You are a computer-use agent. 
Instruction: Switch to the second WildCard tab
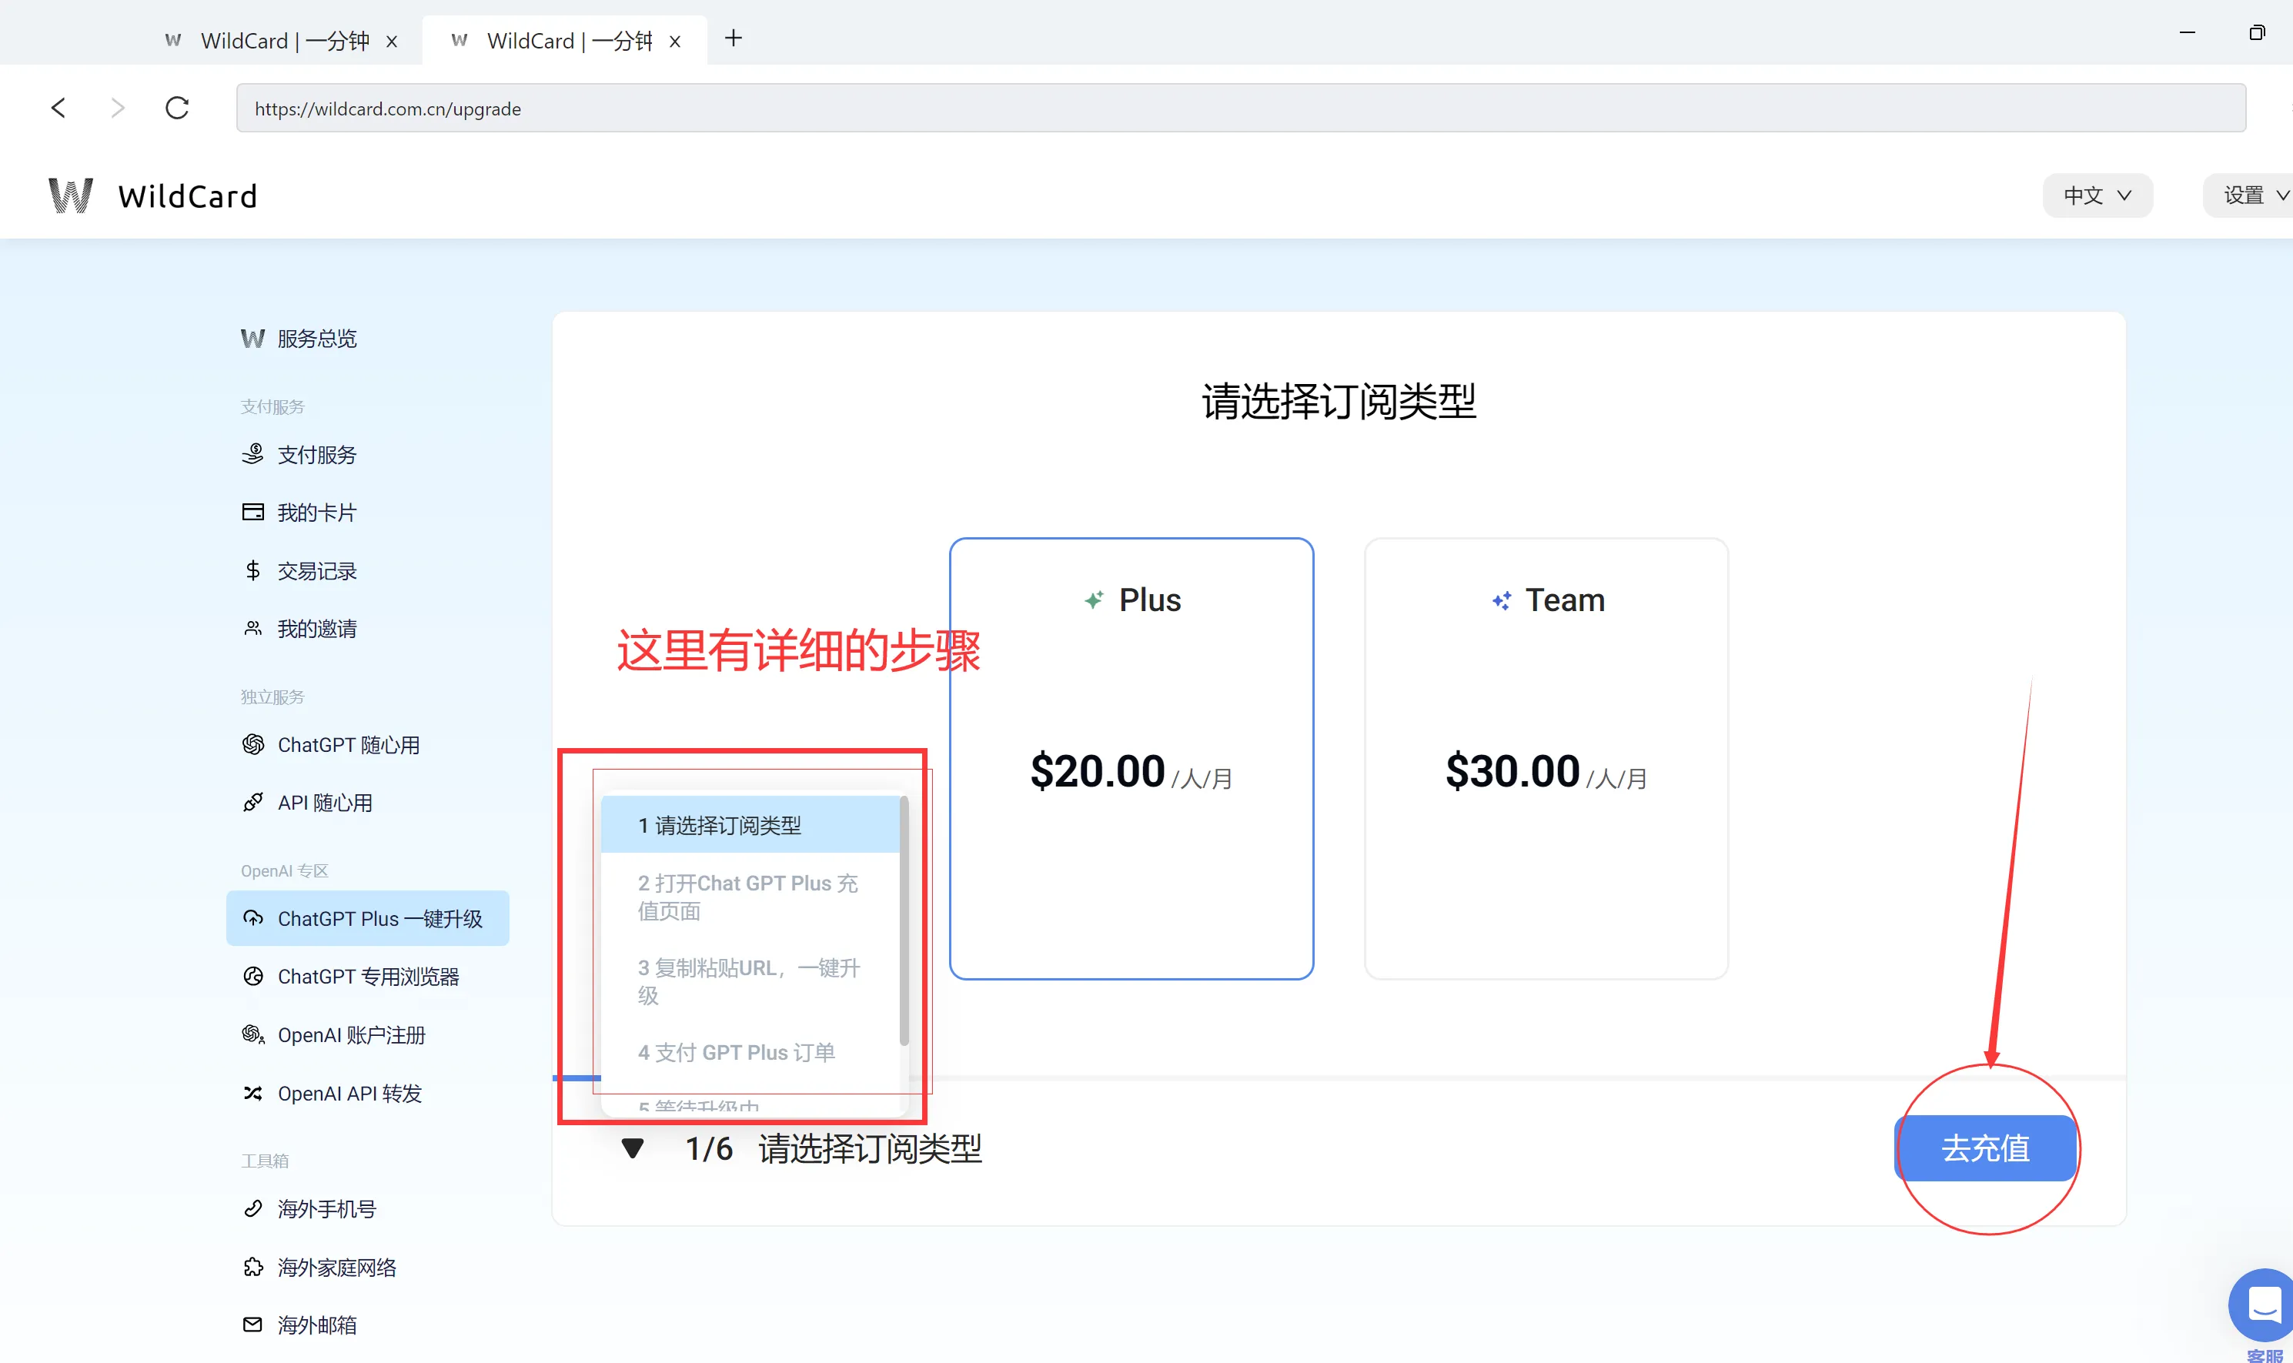[565, 41]
